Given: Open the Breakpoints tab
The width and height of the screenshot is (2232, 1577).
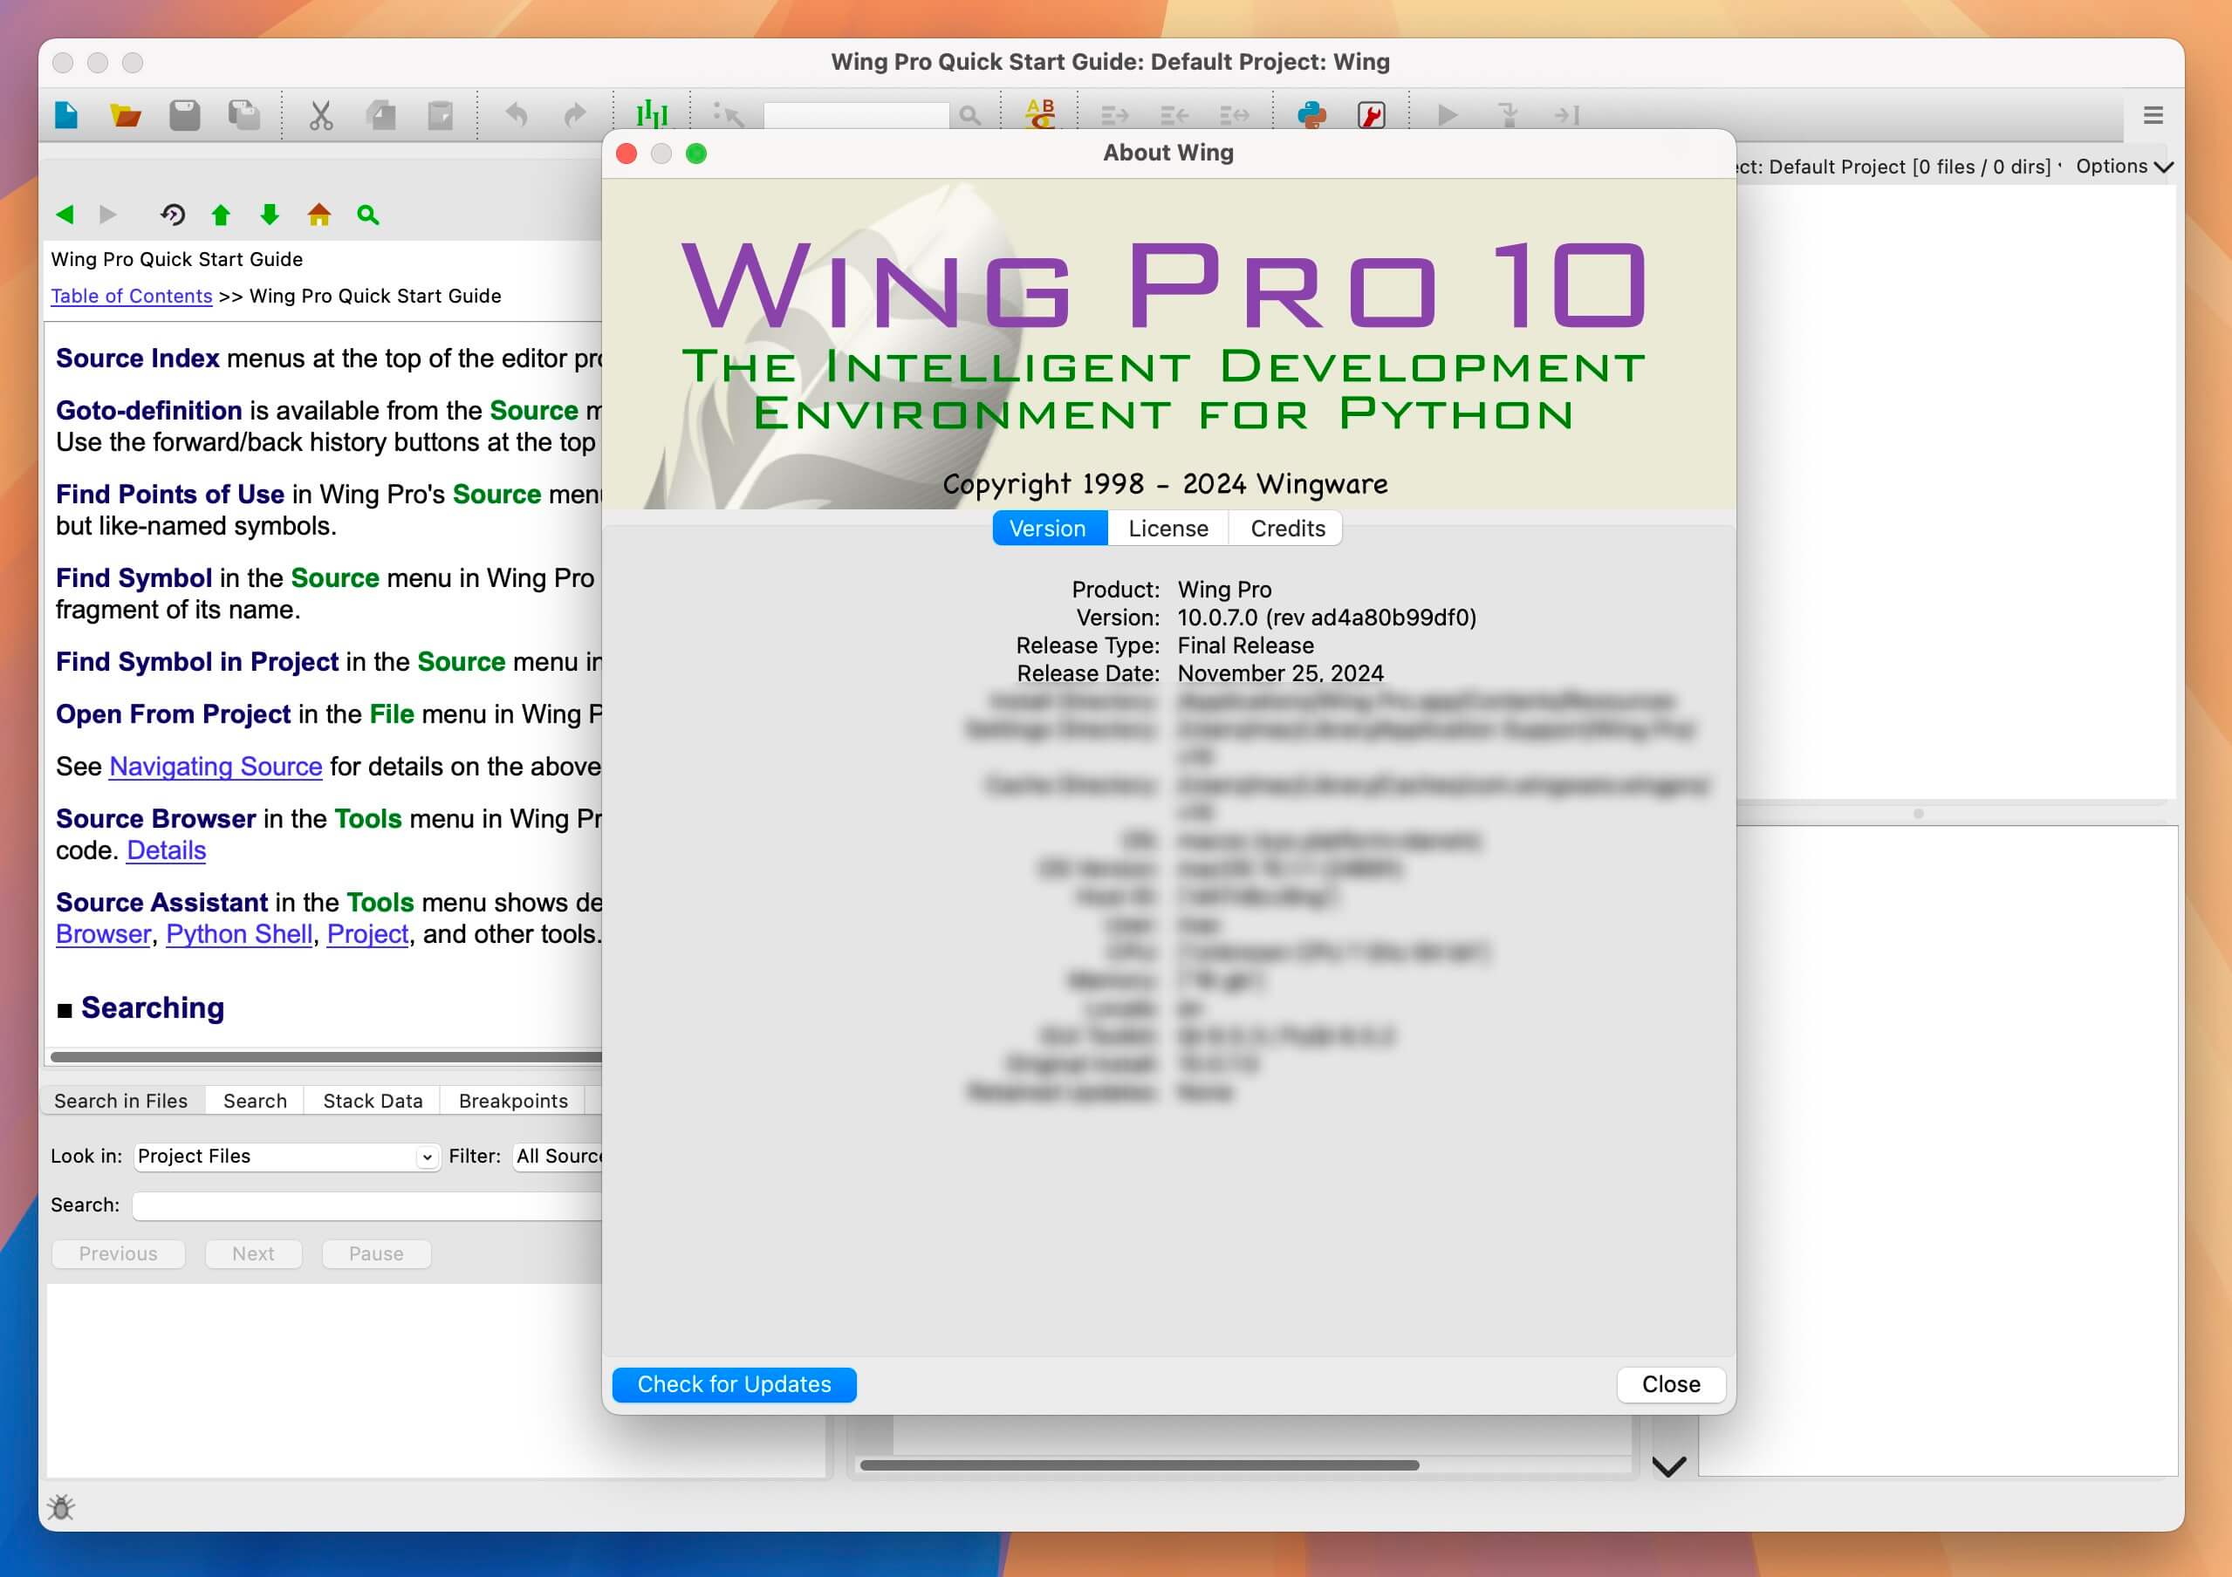Looking at the screenshot, I should coord(513,1101).
